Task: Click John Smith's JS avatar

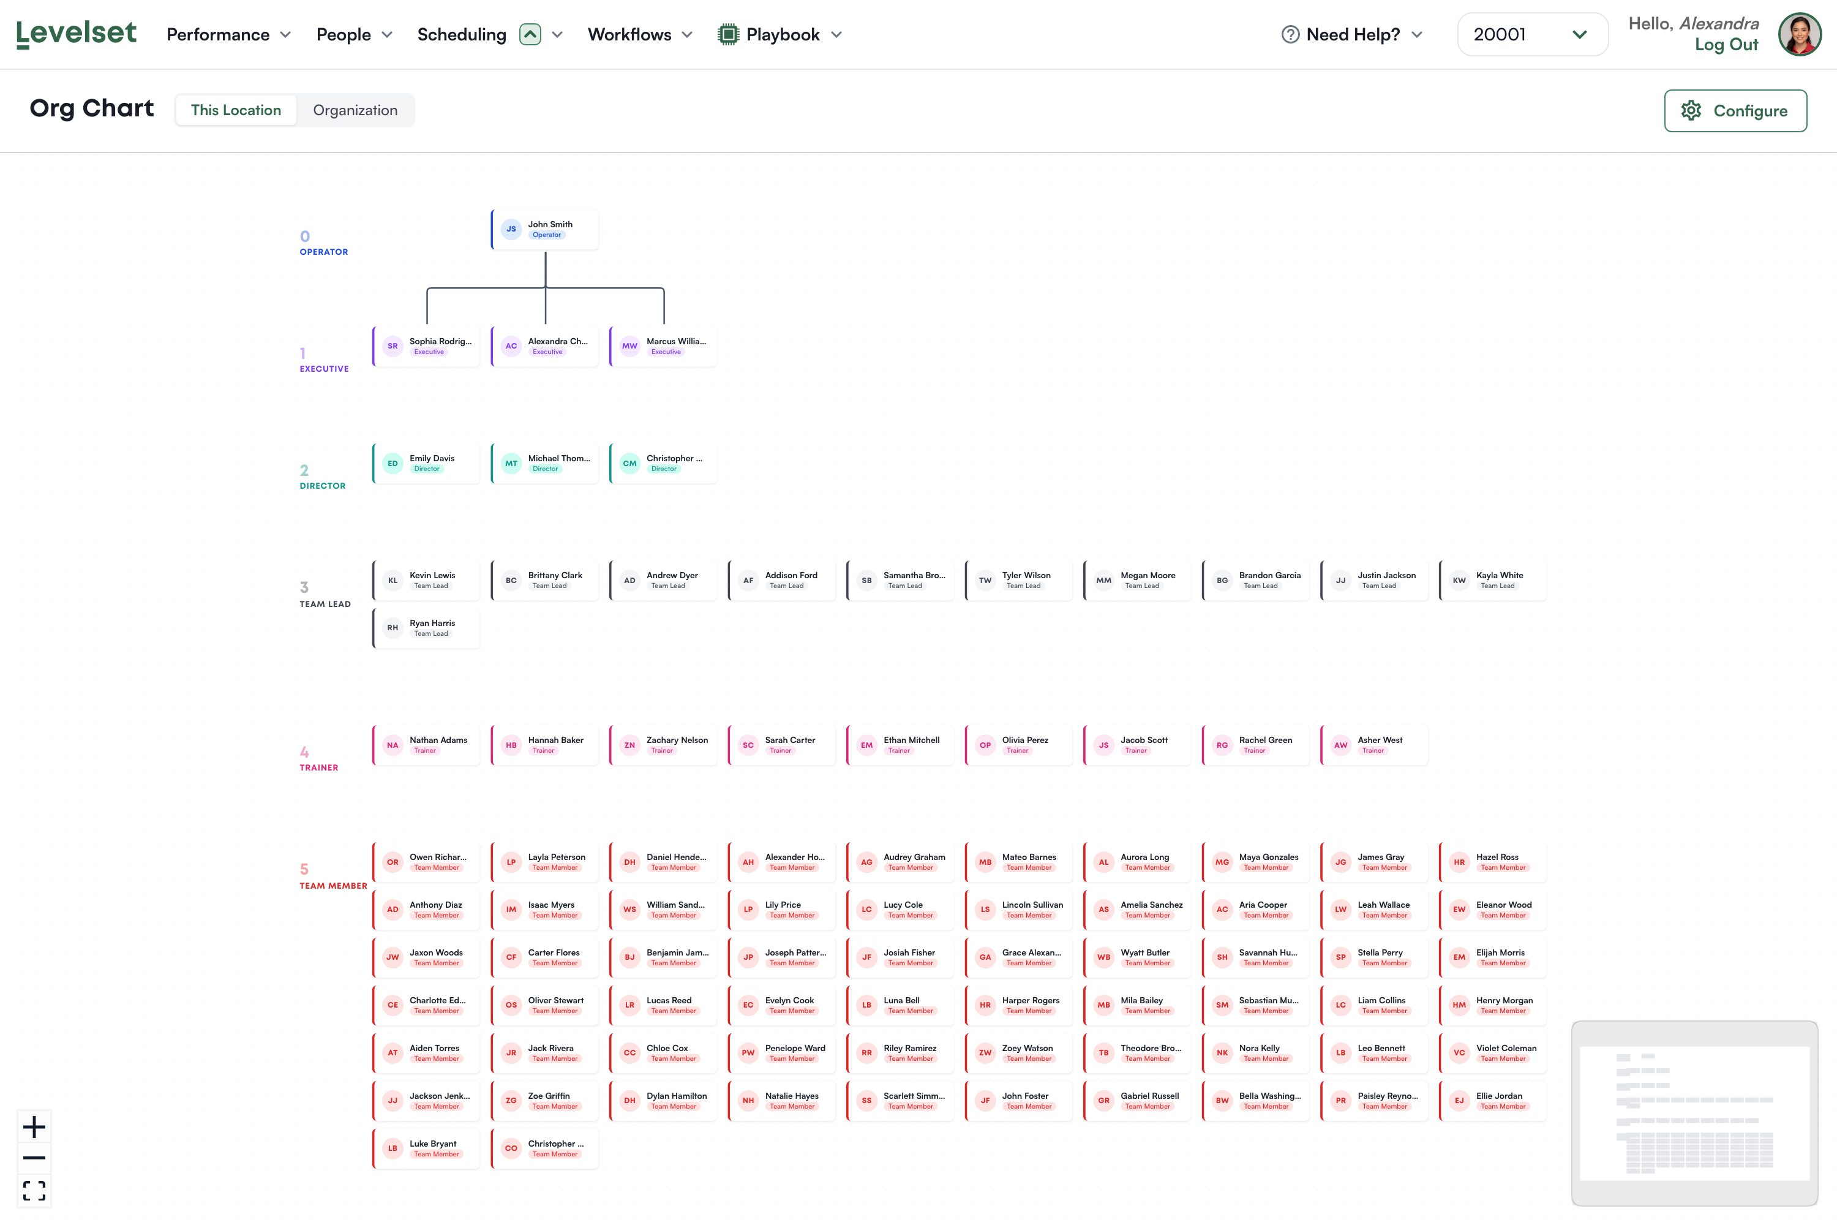Action: (511, 229)
